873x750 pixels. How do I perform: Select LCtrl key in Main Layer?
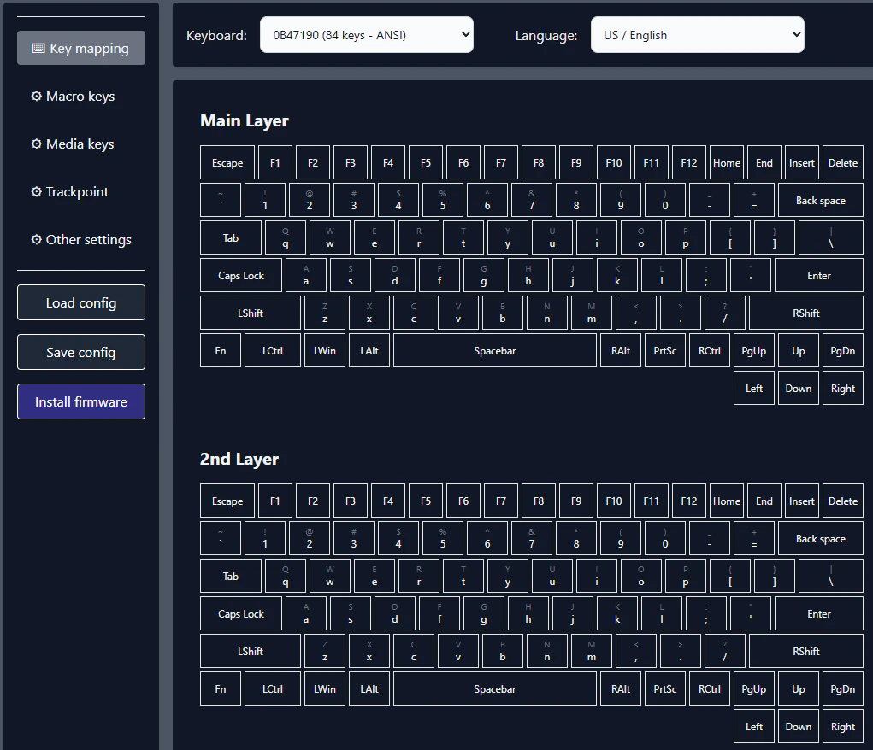(x=273, y=350)
